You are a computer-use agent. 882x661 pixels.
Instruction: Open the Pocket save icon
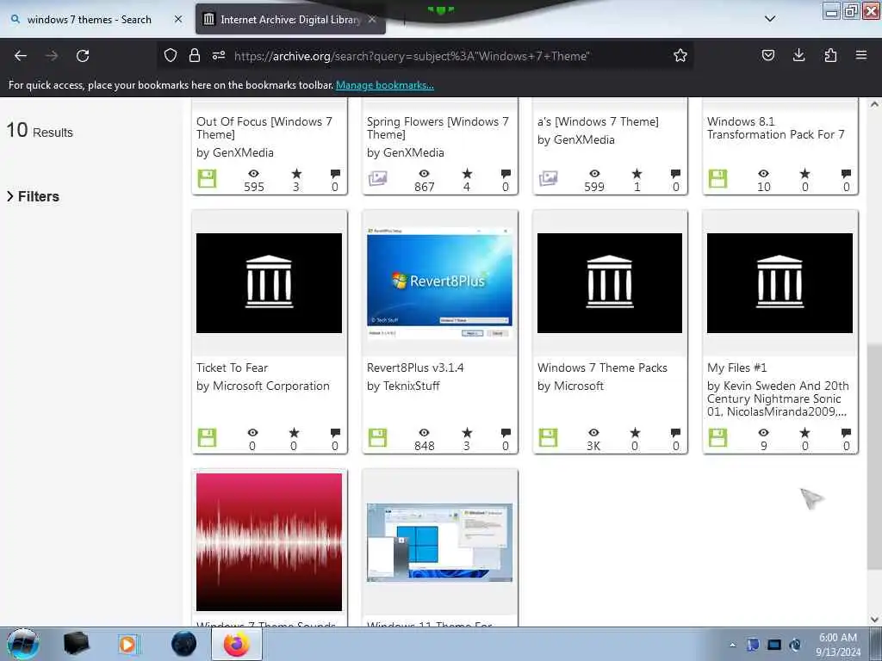pyautogui.click(x=767, y=55)
